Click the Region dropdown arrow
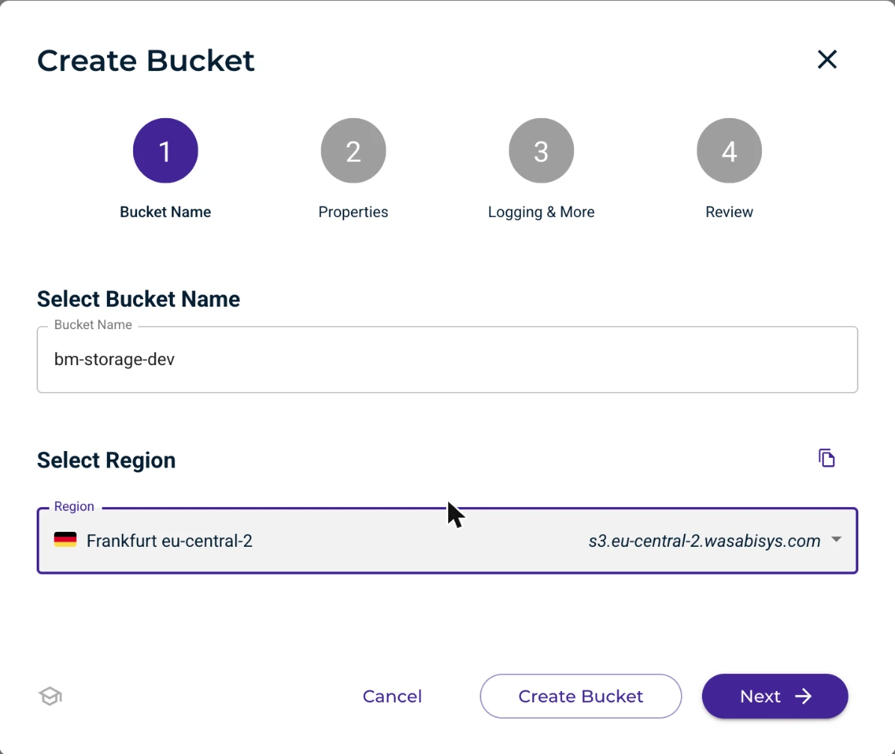The width and height of the screenshot is (895, 754). coord(836,539)
